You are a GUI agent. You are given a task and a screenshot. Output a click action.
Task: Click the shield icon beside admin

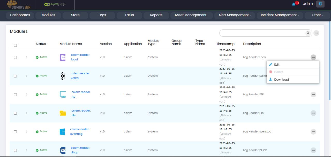[320, 4]
